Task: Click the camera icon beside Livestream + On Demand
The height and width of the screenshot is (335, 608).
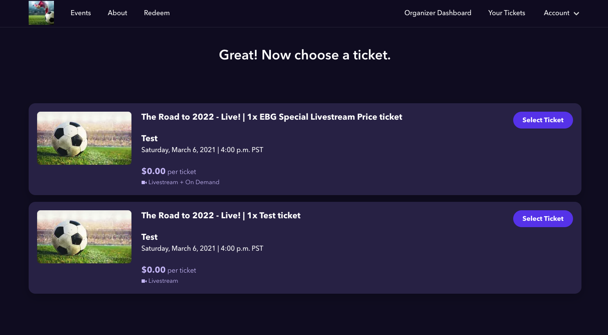Action: pos(144,182)
